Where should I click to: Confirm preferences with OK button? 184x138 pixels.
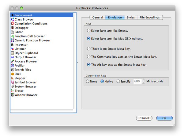tap(164, 118)
